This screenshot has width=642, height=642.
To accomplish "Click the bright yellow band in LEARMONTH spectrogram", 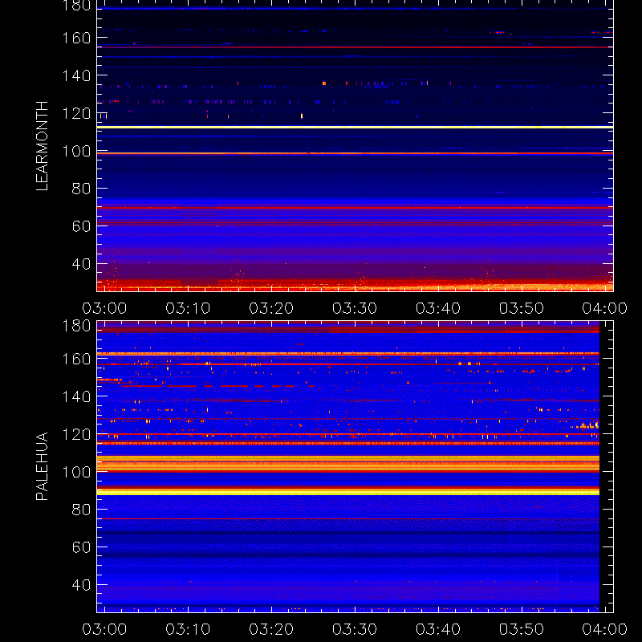I will (x=355, y=128).
